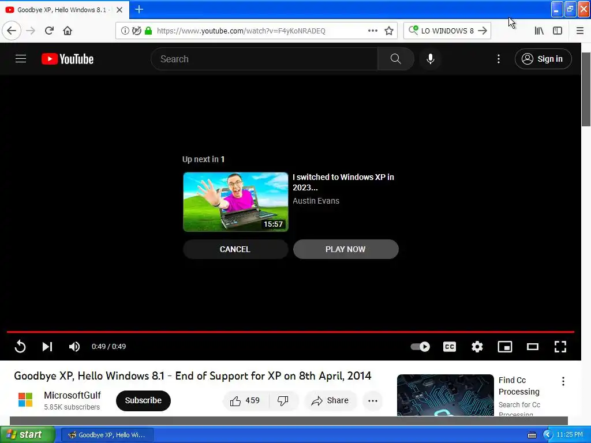Click the browser forward arrow button
The width and height of the screenshot is (591, 443).
pos(31,31)
